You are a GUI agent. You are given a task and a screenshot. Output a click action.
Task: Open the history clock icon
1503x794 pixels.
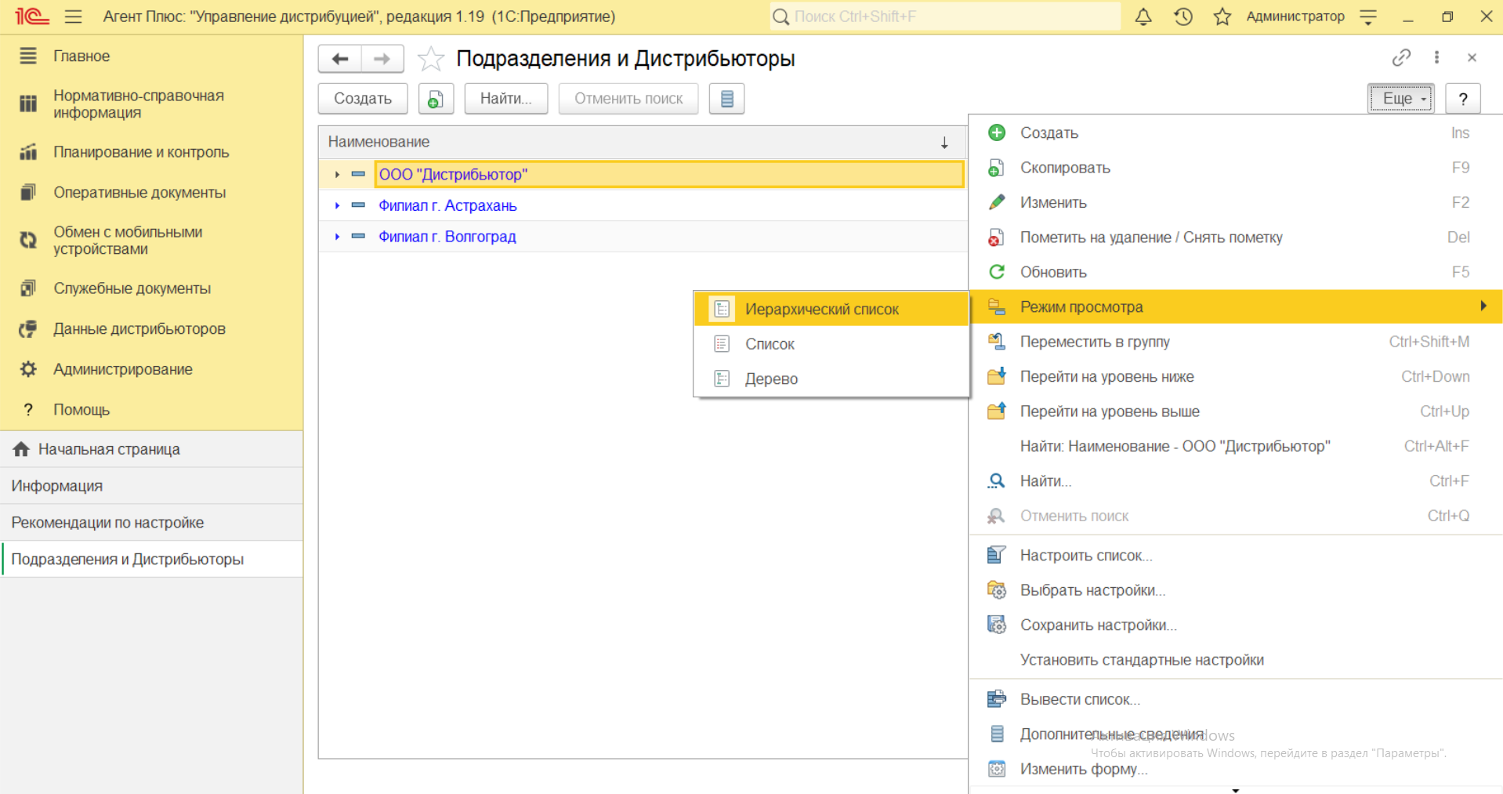pos(1182,16)
